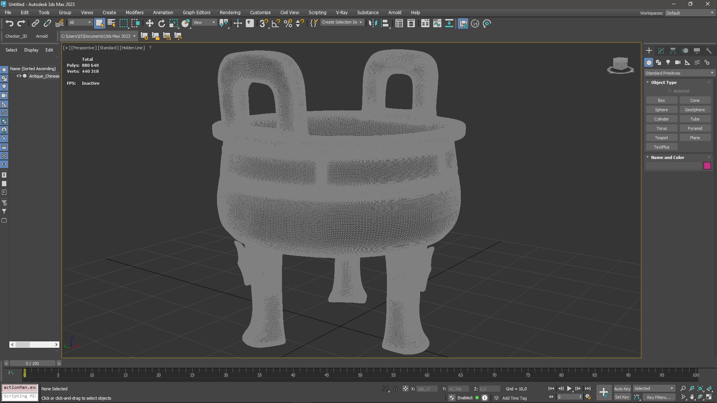
Task: Click the Zoom Extents navigation icon
Action: pyautogui.click(x=700, y=389)
